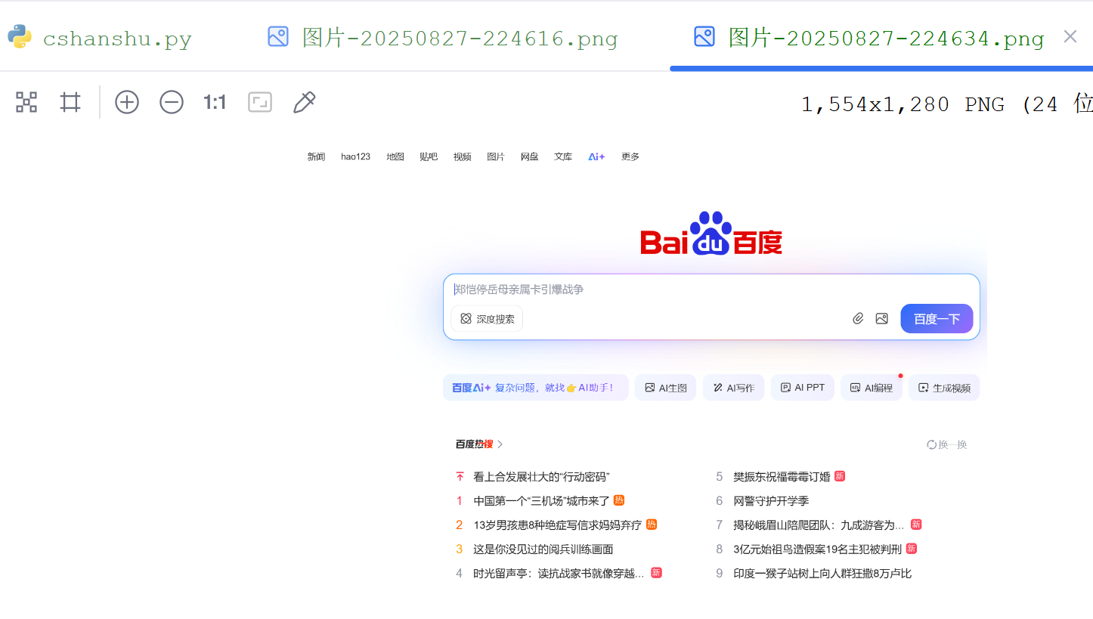Click the 百度一下 search button
Image resolution: width=1093 pixels, height=619 pixels.
(x=937, y=319)
